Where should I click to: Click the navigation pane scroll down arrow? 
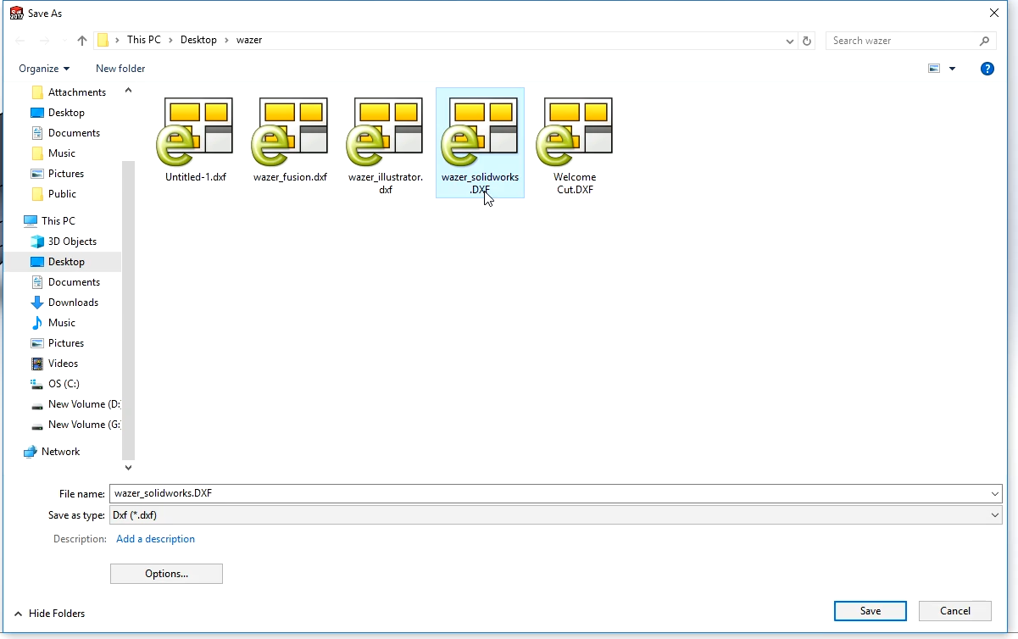tap(129, 467)
